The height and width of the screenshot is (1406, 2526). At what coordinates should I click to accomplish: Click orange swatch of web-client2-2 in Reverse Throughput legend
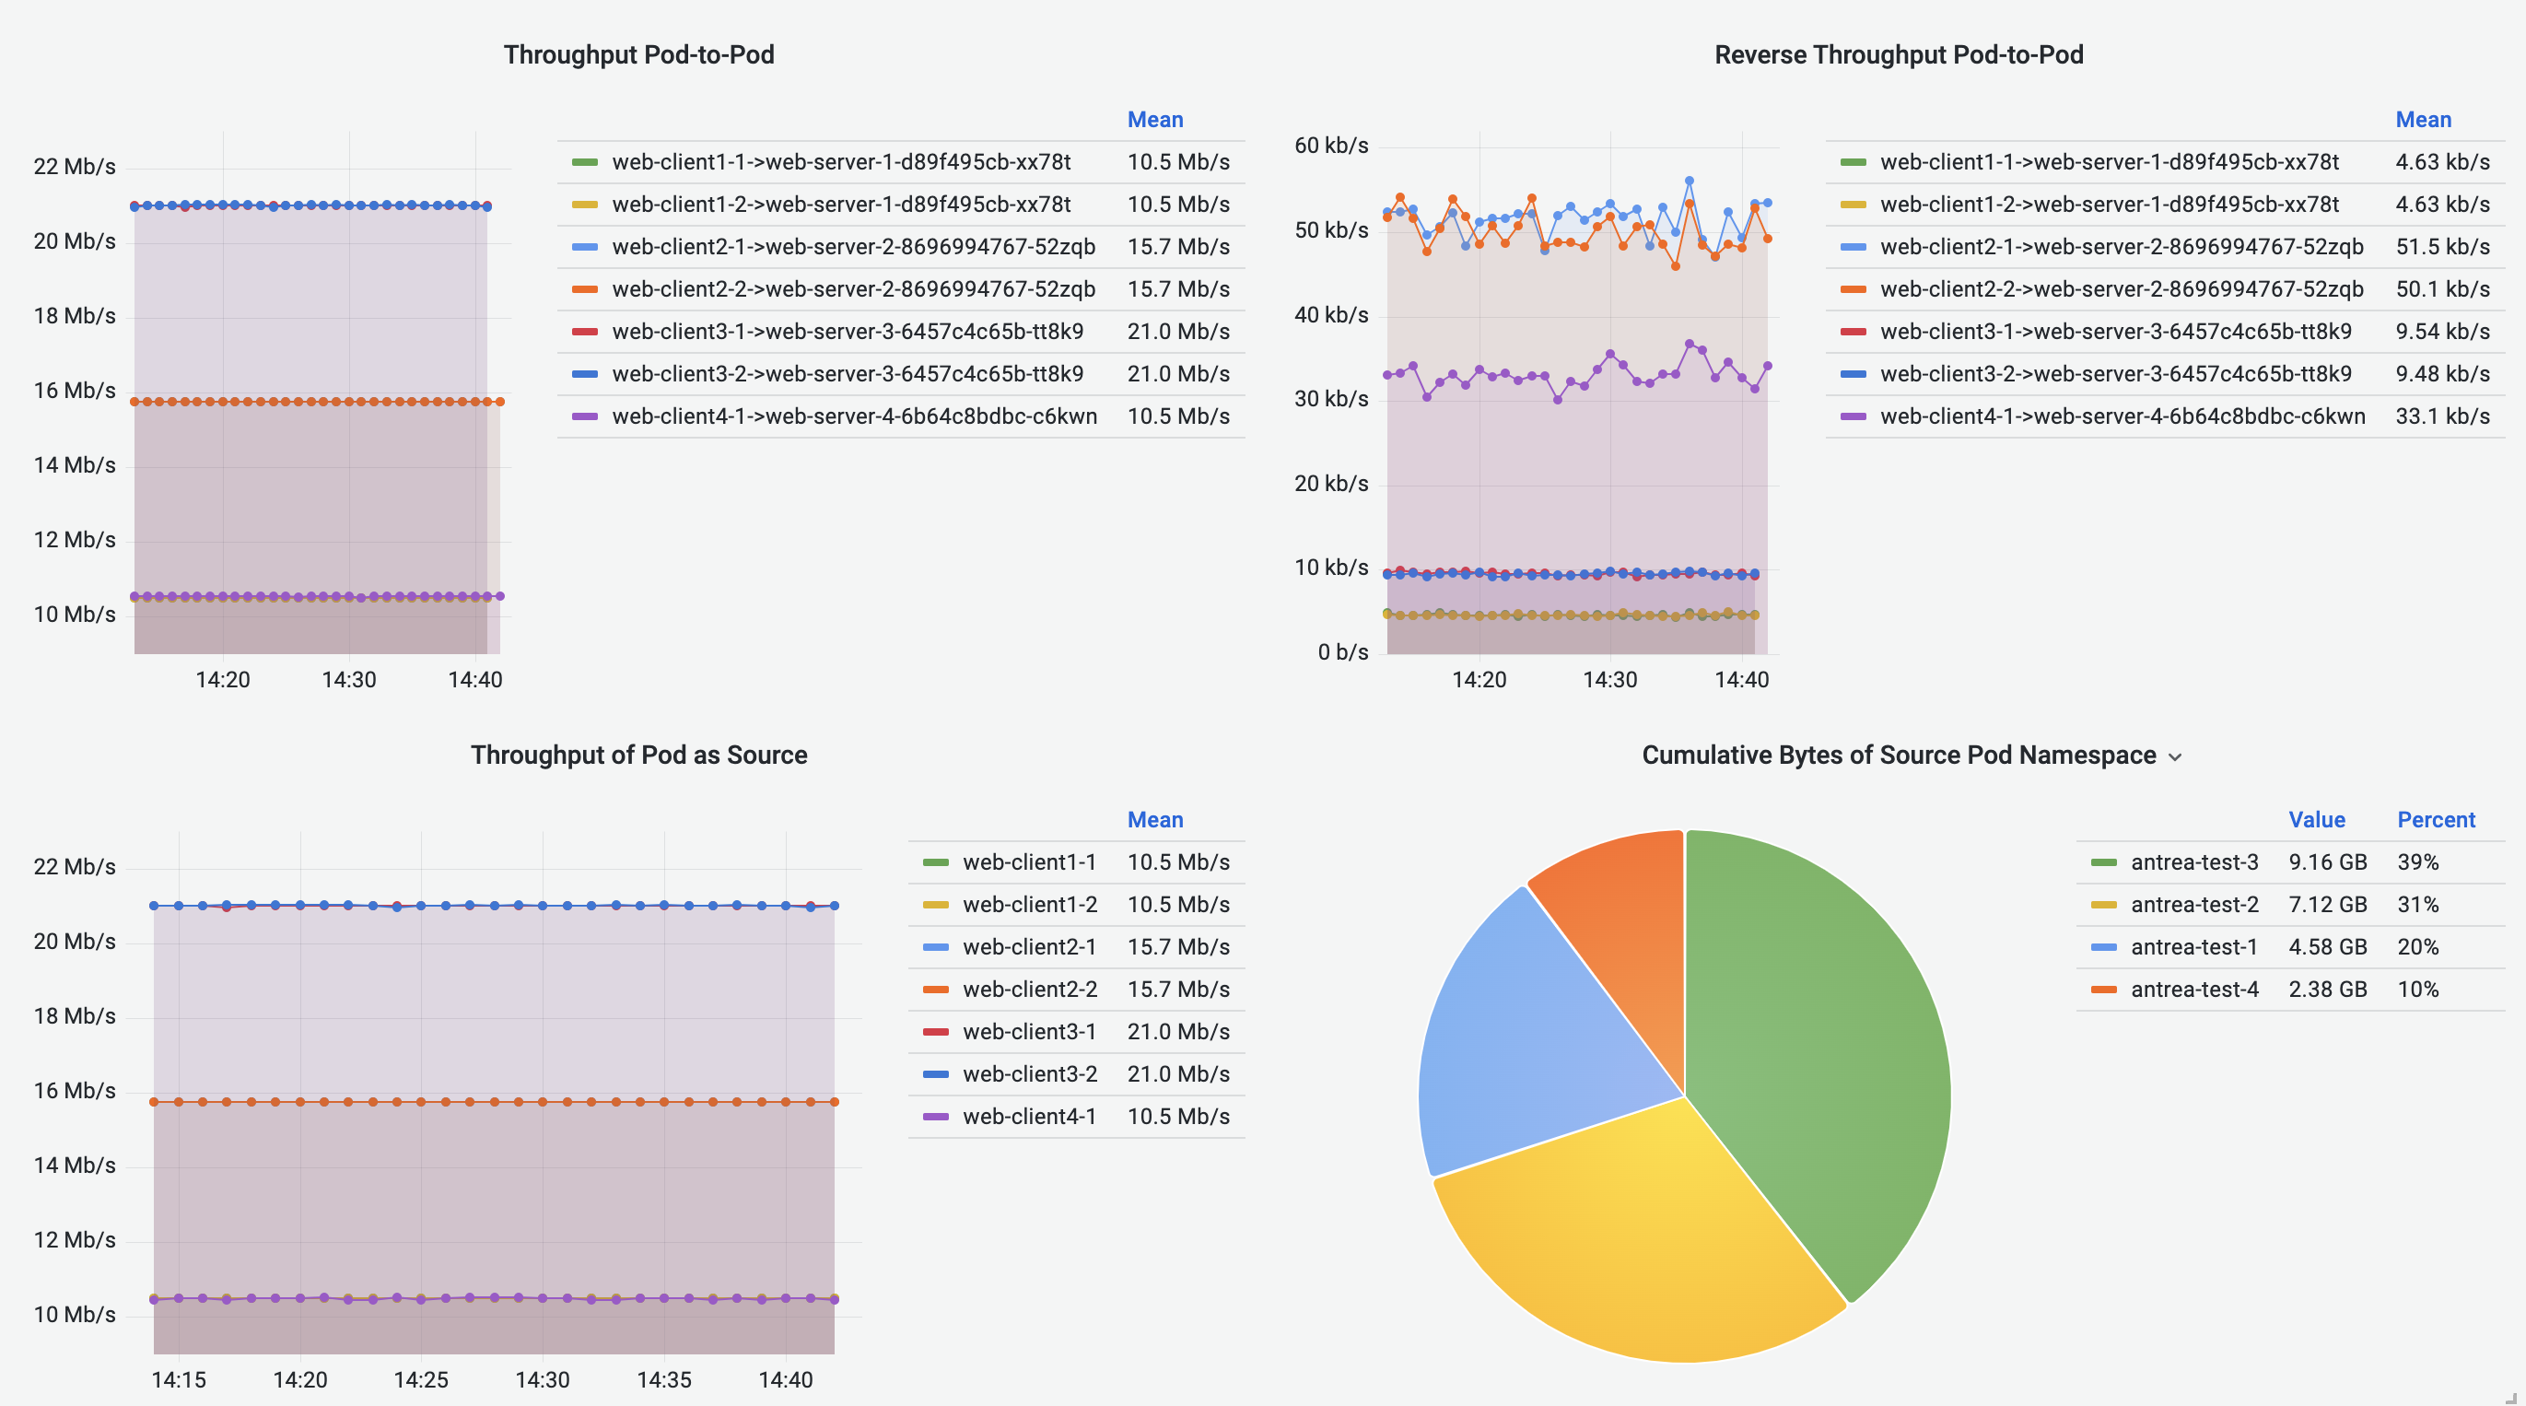pyautogui.click(x=1854, y=289)
